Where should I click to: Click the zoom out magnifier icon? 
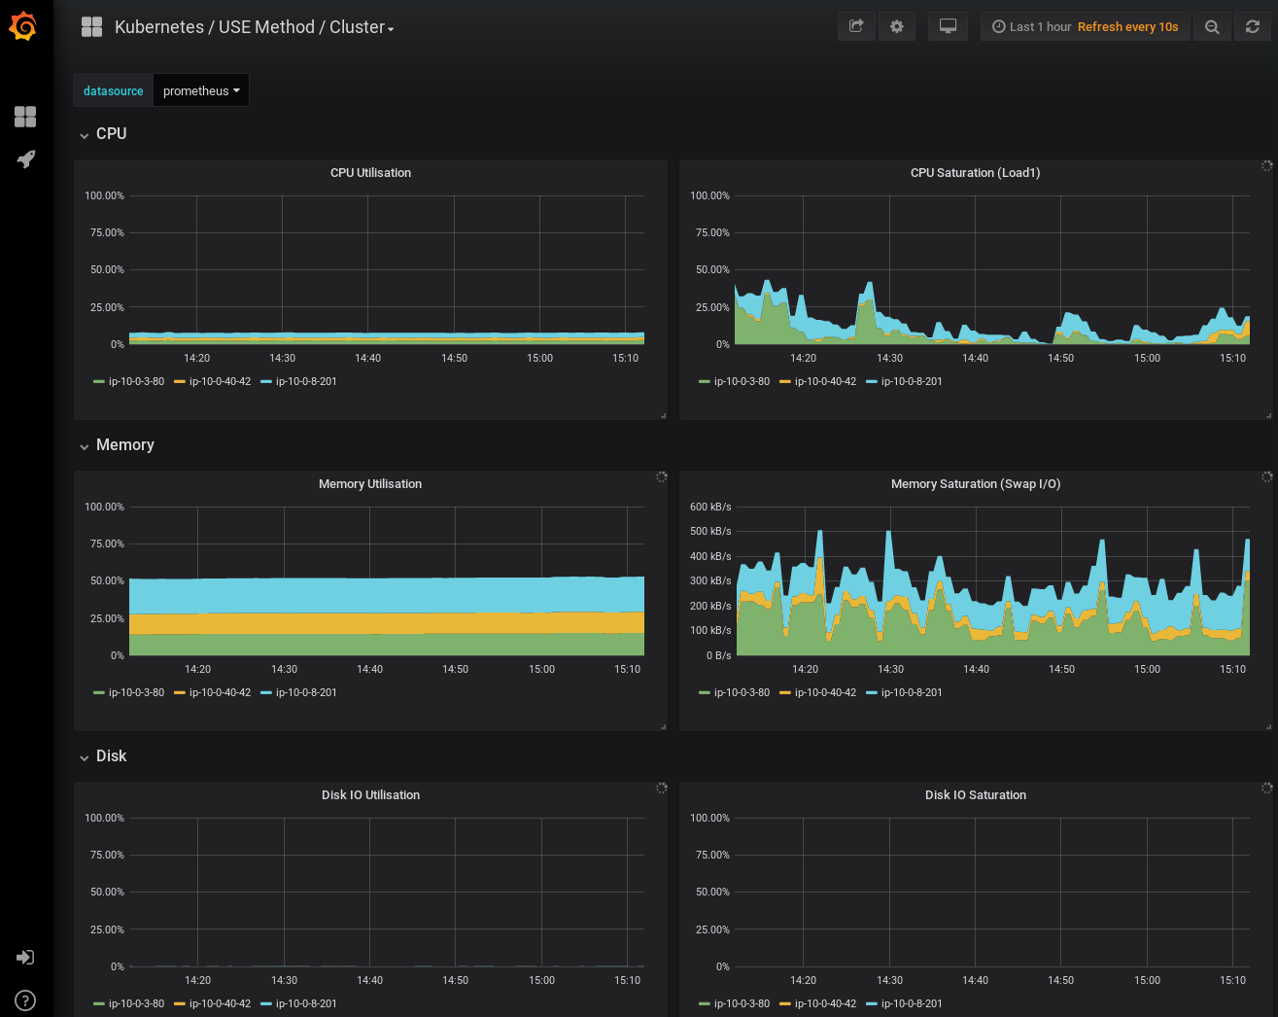pos(1212,27)
